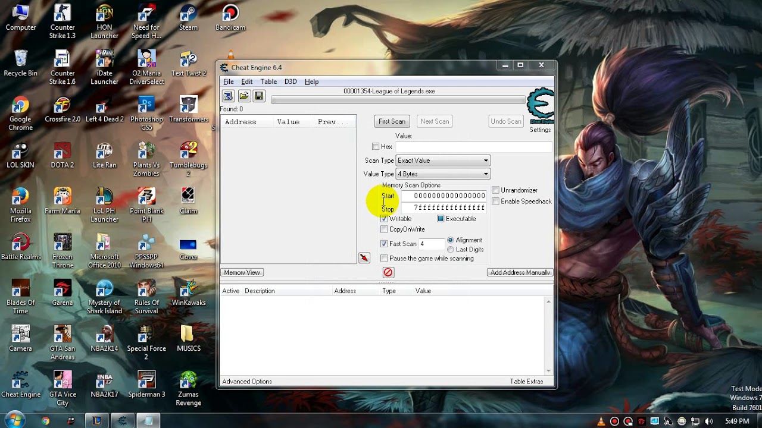Screen dimensions: 762x428
Task: Click the Chrome taskbar icon
Action: pyautogui.click(x=45, y=421)
